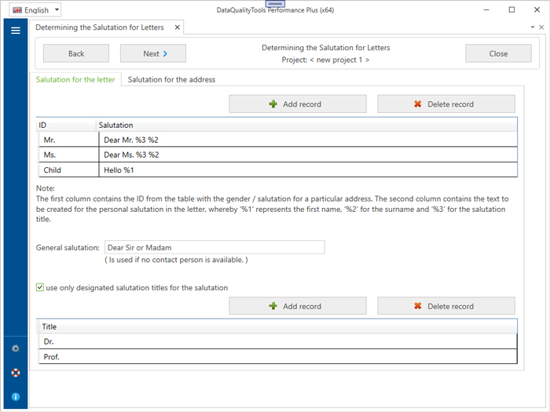Click the Next button
Viewport: 550px width, 412px height.
(x=152, y=53)
